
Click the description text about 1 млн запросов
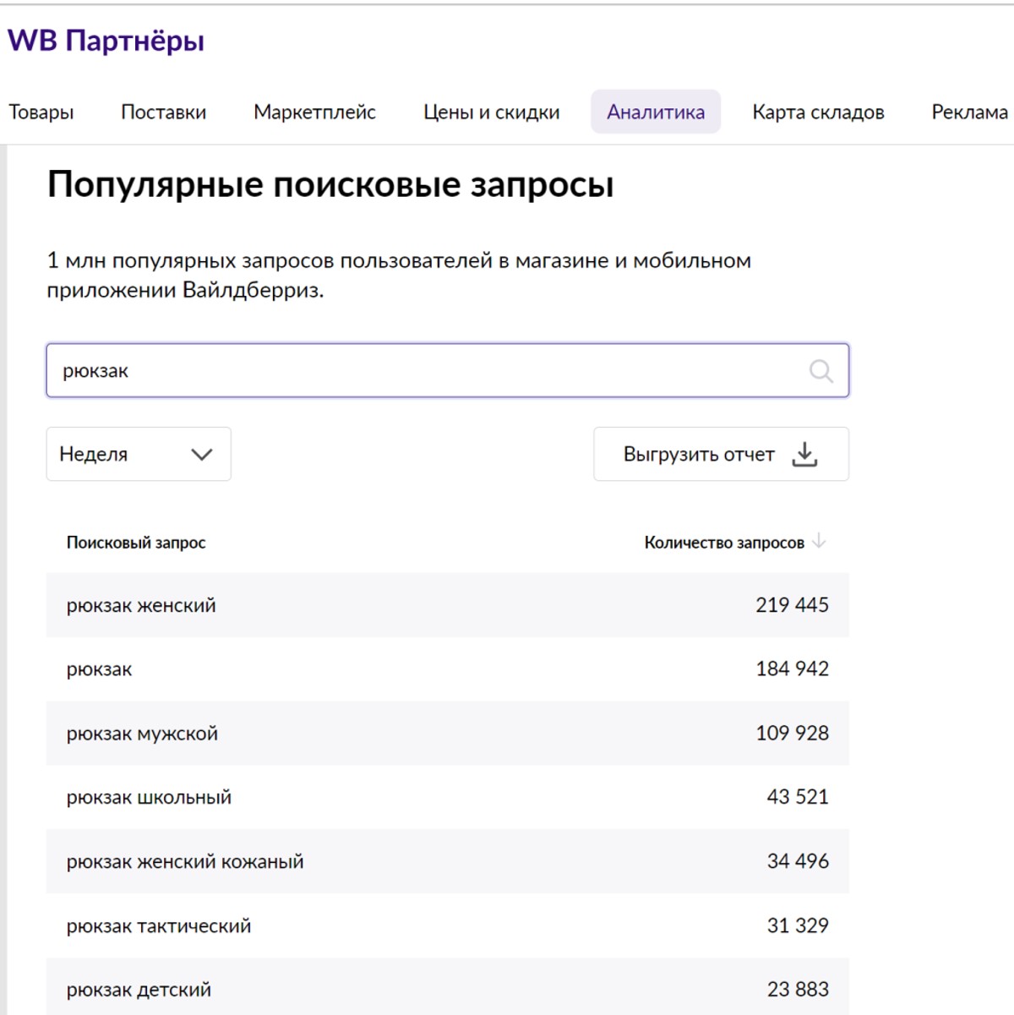point(399,276)
